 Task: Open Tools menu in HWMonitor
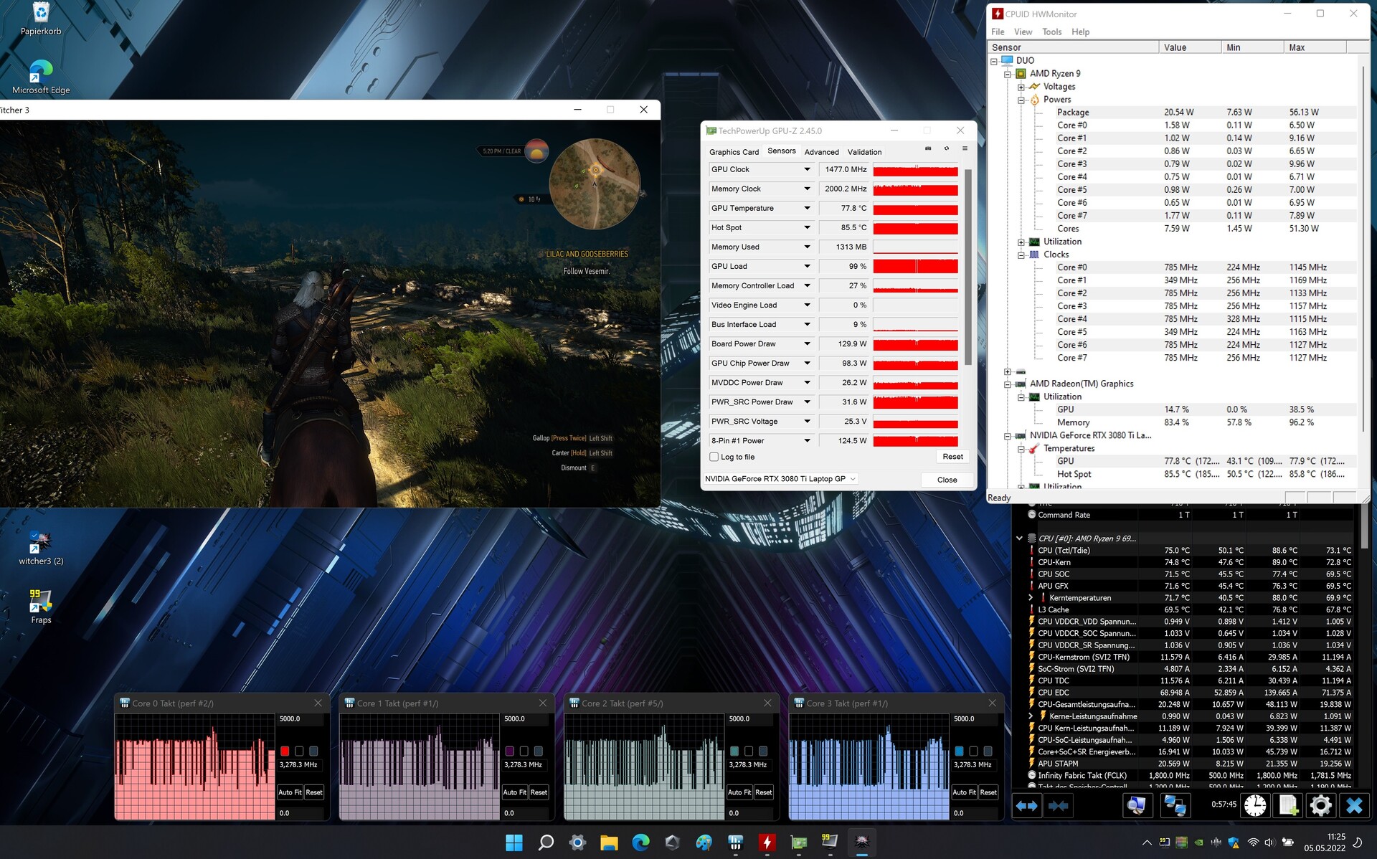[x=1051, y=32]
